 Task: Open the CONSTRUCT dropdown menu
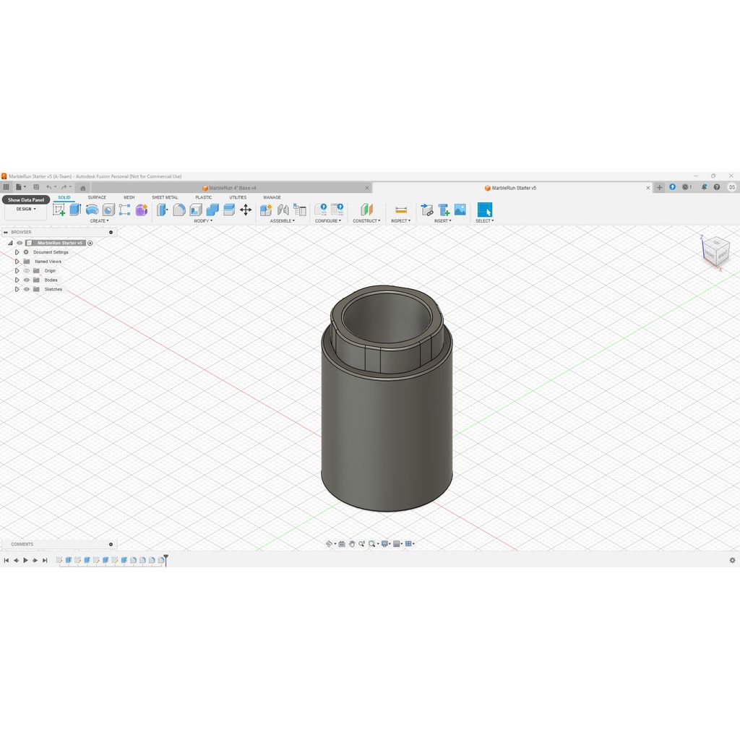(366, 221)
